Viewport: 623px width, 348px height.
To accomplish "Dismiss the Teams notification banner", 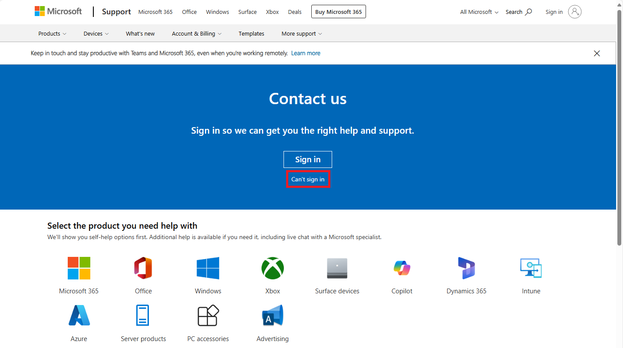I will (x=597, y=53).
